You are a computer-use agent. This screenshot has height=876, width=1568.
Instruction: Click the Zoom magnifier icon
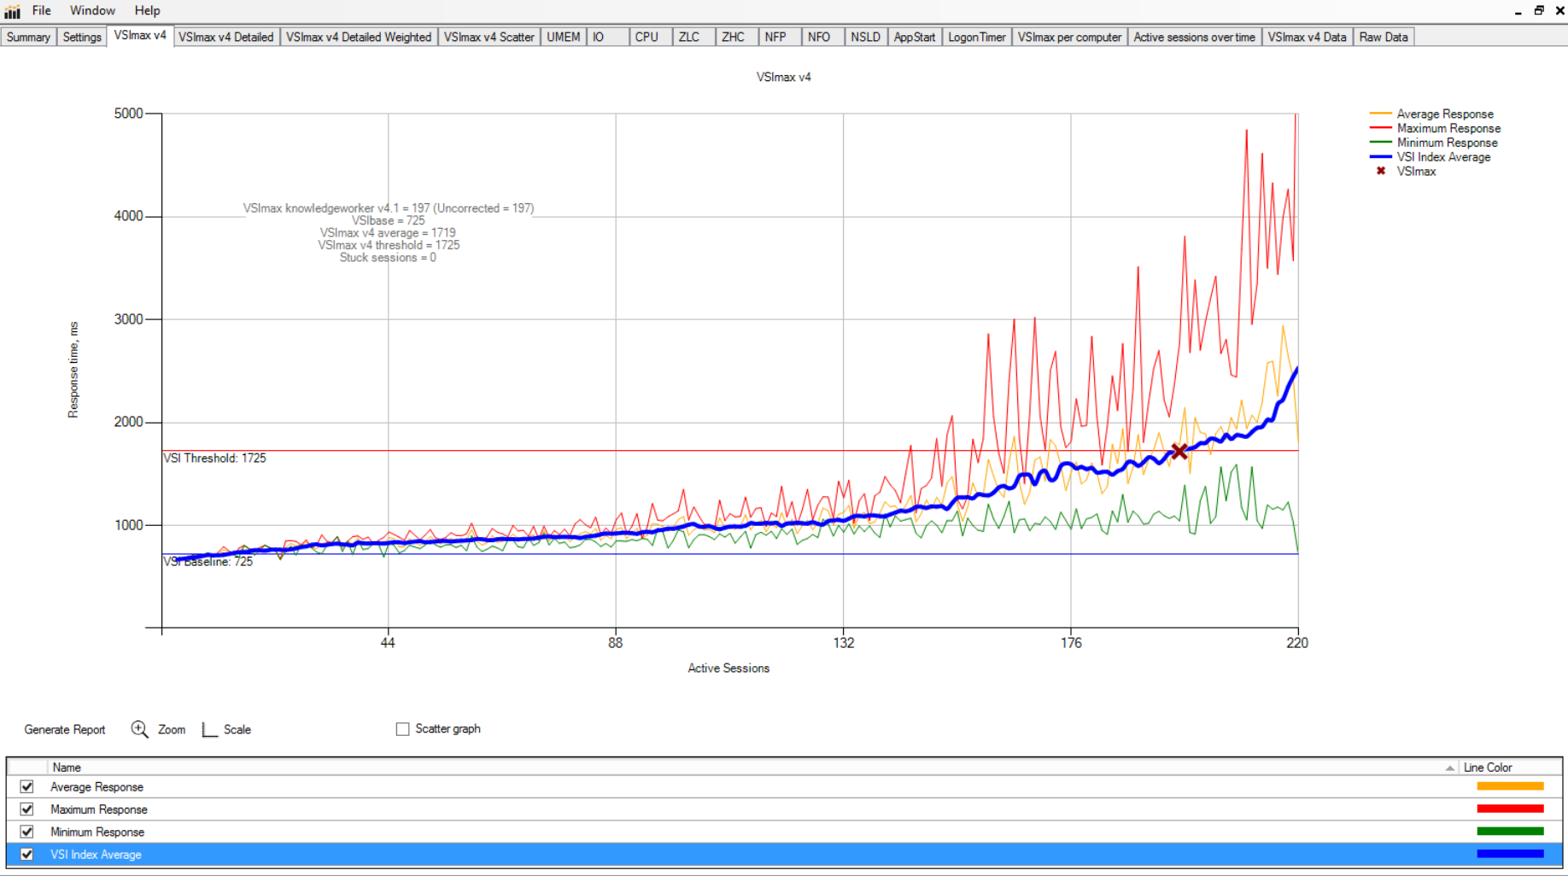click(x=140, y=729)
